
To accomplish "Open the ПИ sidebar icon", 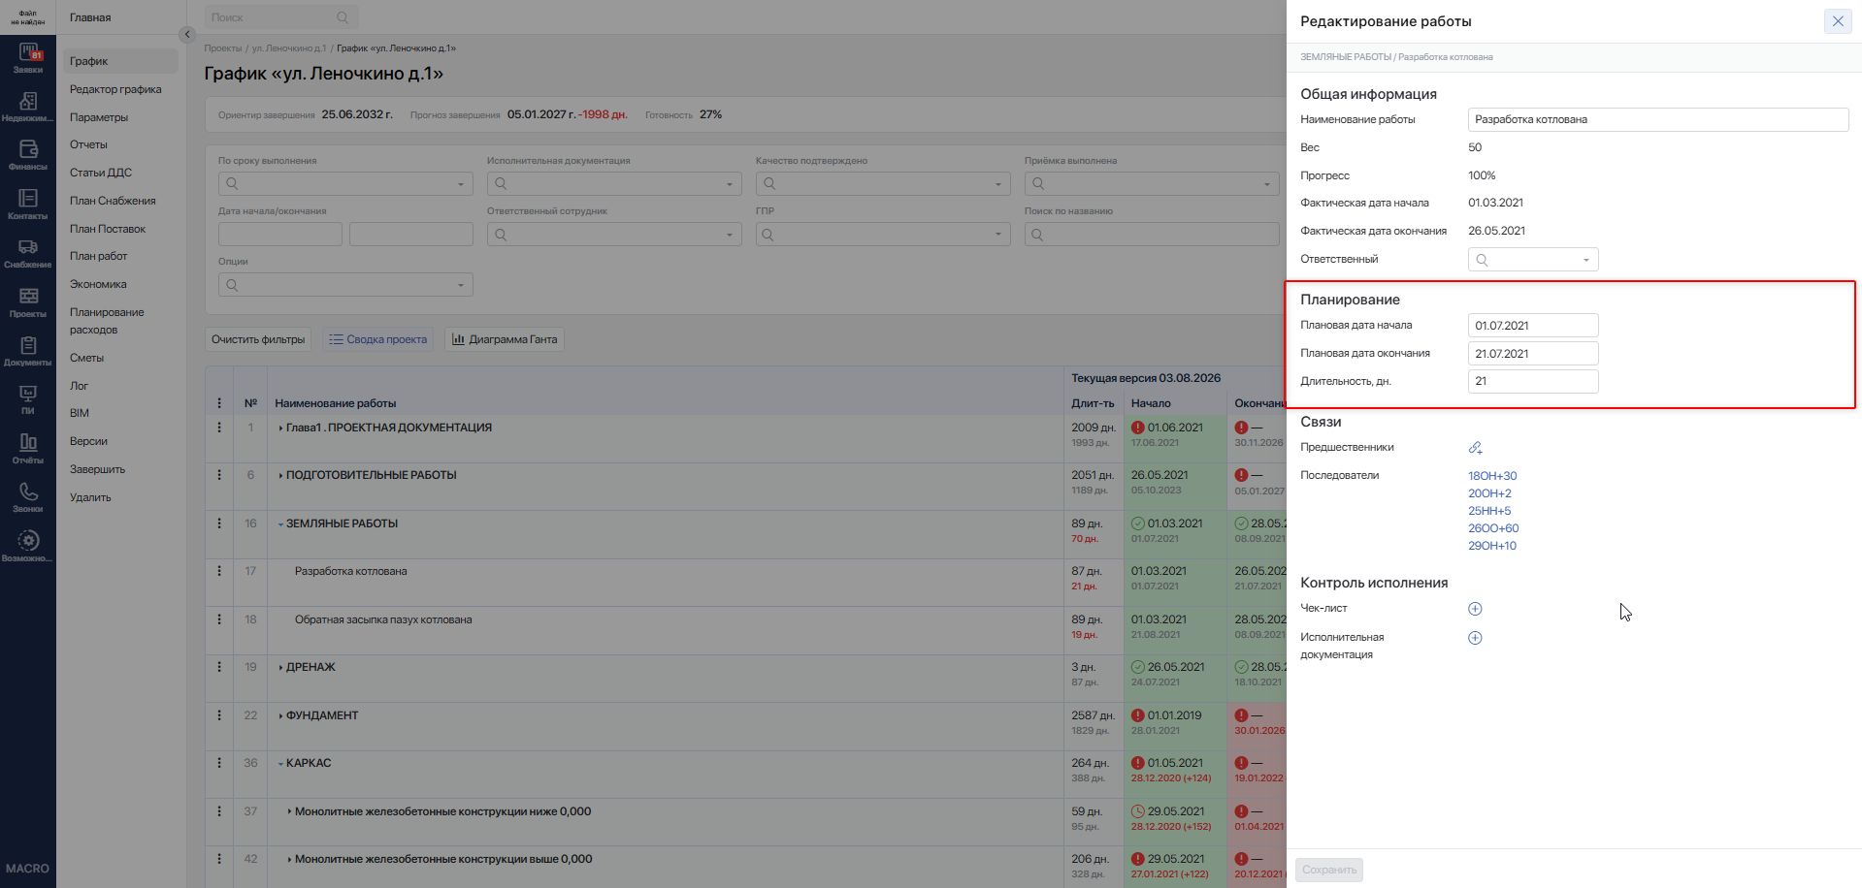I will pyautogui.click(x=28, y=399).
